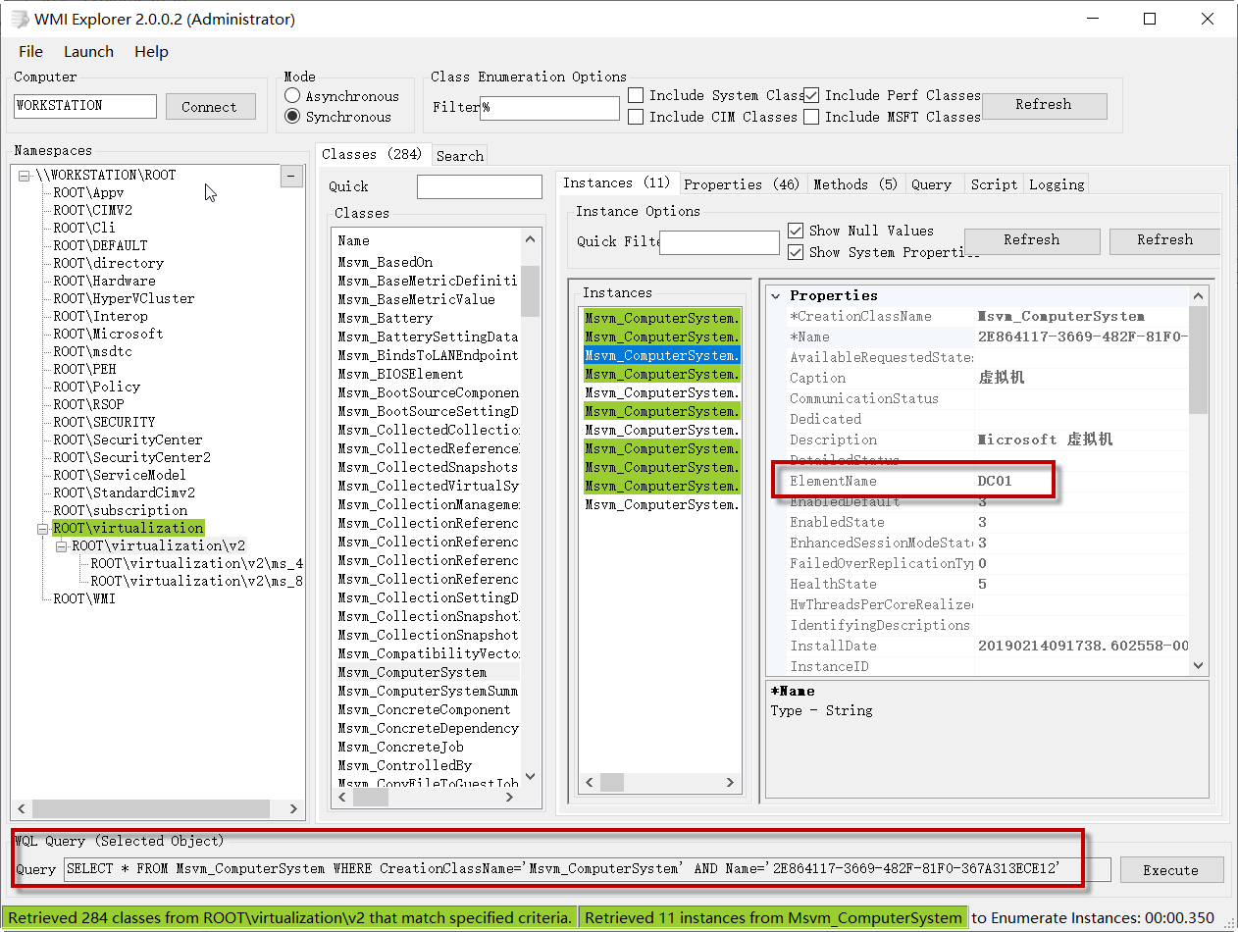Toggle Include System Classes checkbox
Screen dimensions: 1238x932
[636, 95]
